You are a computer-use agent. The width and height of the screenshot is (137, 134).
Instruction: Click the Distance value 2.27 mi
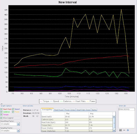35,110
